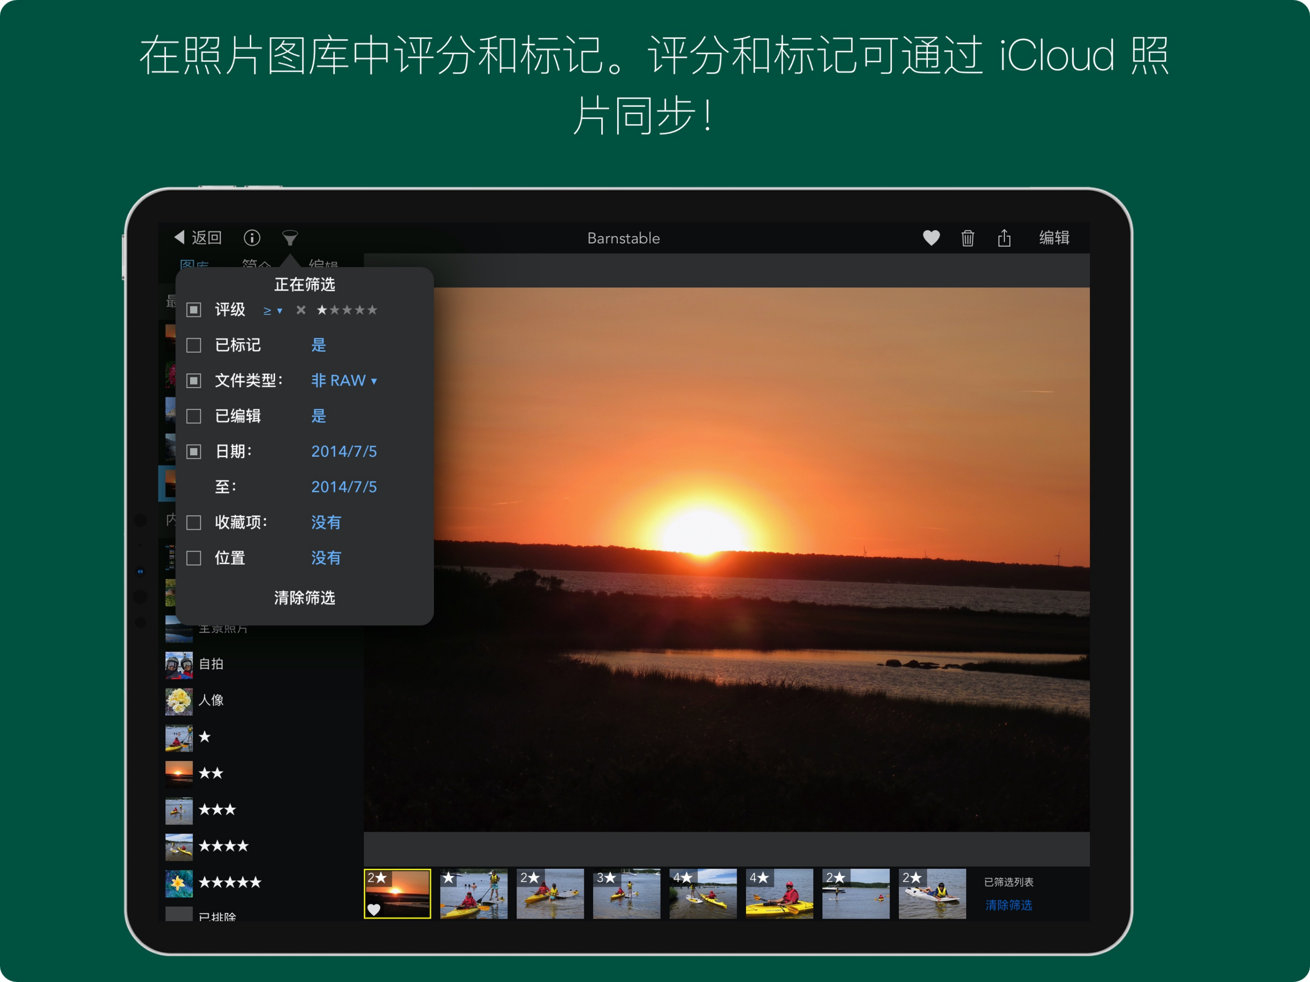Delete photo using trash icon
This screenshot has width=1310, height=982.
968,238
